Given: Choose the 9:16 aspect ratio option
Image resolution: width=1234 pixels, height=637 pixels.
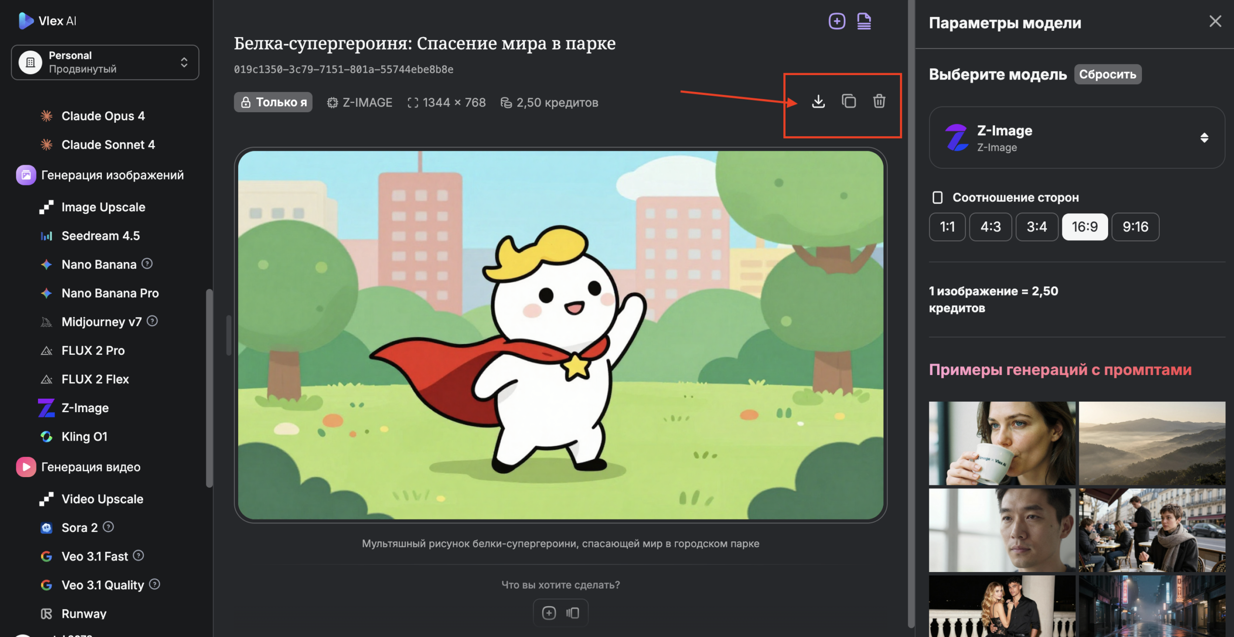Looking at the screenshot, I should (x=1135, y=227).
